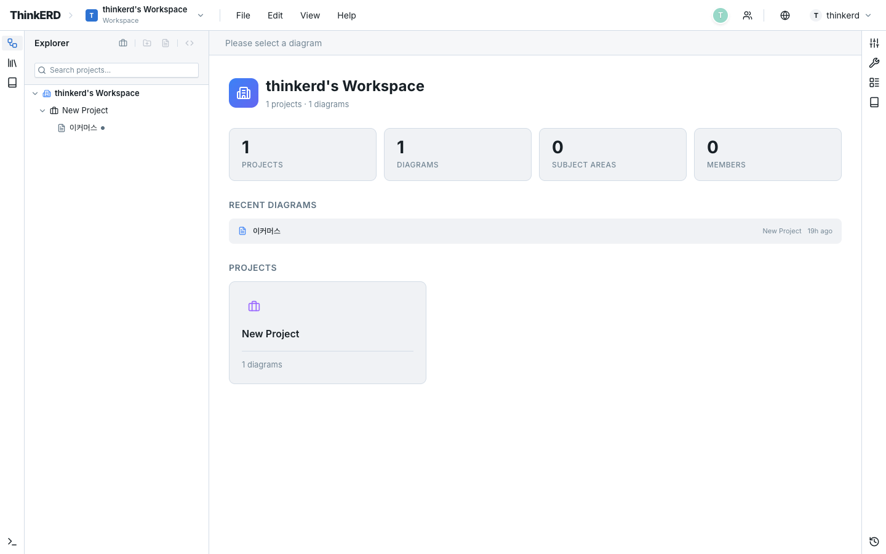This screenshot has height=554, width=886.
Task: Click the blue T workspace badge
Action: tap(92, 15)
